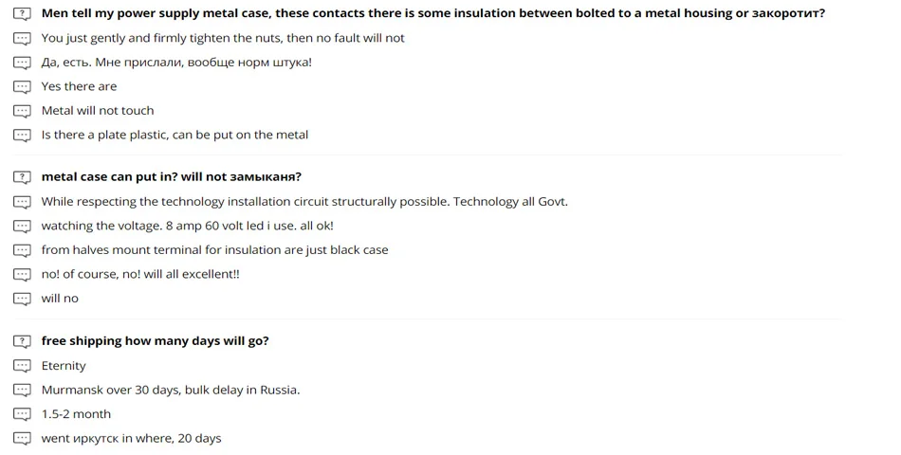
Task: Open question 'metal case can put in?'
Action: click(171, 177)
